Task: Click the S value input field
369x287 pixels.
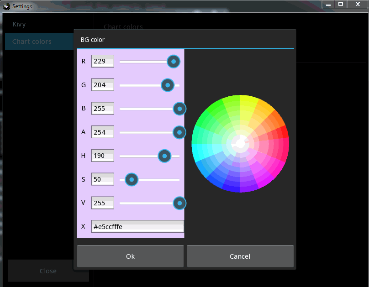Action: (x=103, y=179)
